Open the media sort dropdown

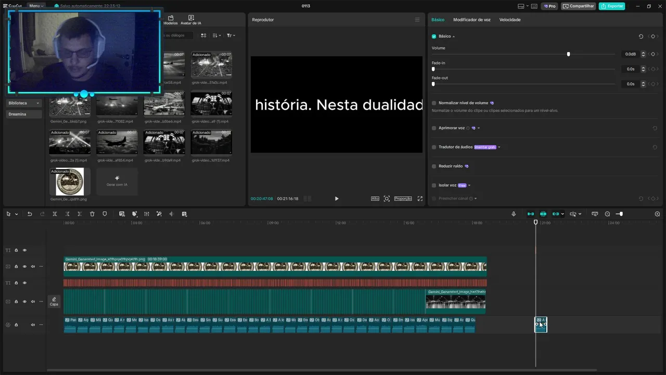tap(217, 35)
